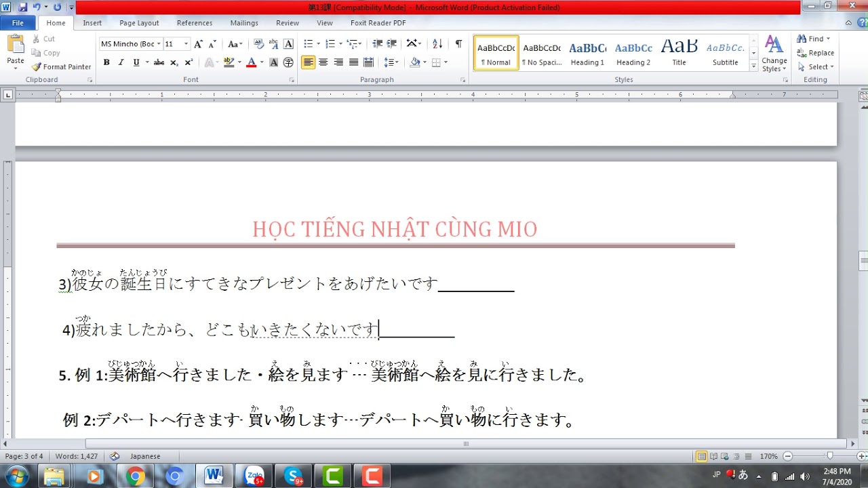Toggle Italic formatting
The image size is (868, 488).
click(x=121, y=62)
